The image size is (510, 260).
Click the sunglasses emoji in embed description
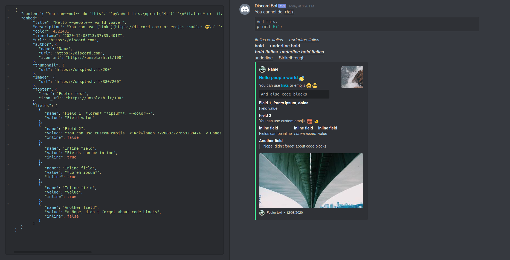coord(315,86)
